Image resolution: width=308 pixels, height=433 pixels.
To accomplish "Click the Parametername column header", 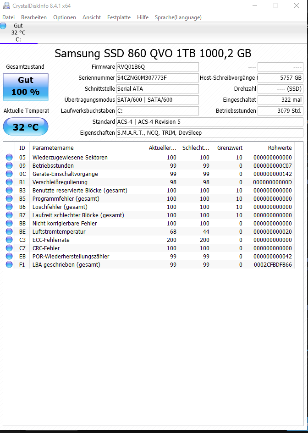I will [x=88, y=148].
